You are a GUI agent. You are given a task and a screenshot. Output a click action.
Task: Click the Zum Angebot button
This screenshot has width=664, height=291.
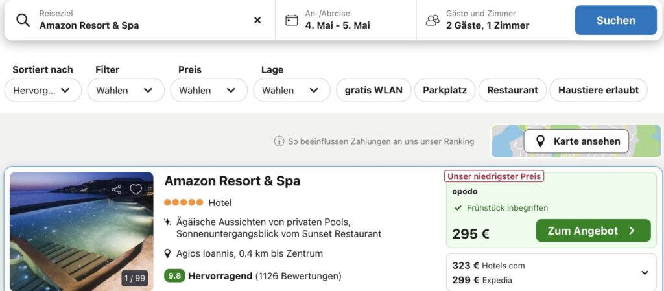coord(593,231)
